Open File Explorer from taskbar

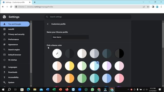click(x=35, y=90)
